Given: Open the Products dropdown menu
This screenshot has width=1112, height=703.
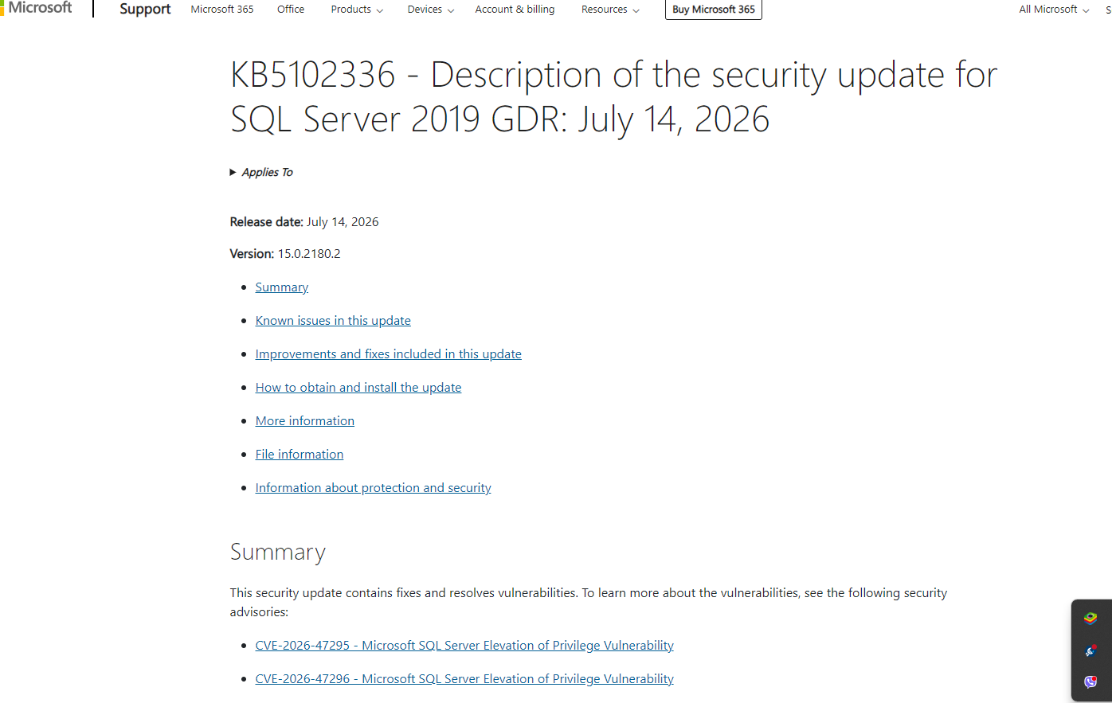Looking at the screenshot, I should coord(357,10).
